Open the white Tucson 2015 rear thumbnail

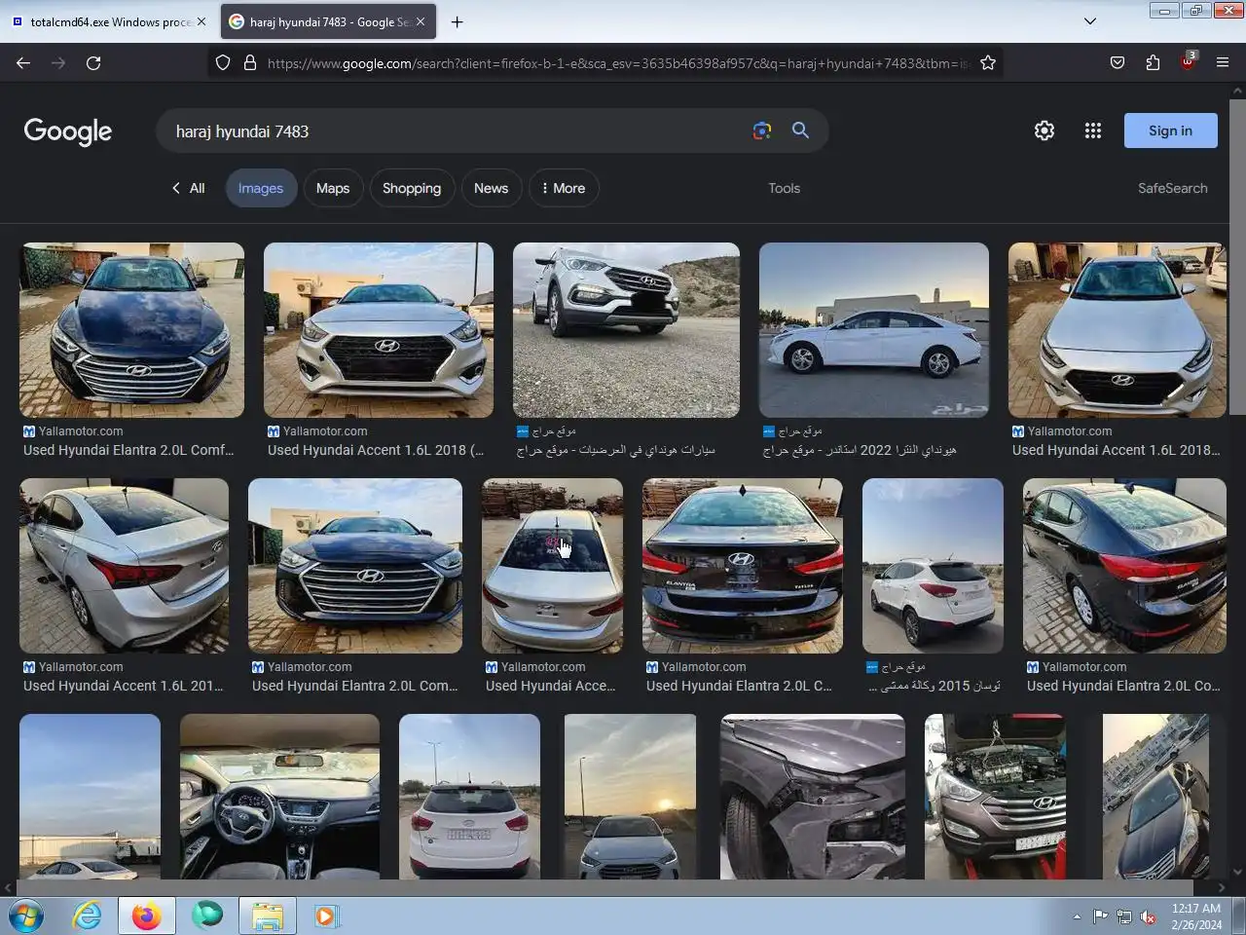coord(933,566)
